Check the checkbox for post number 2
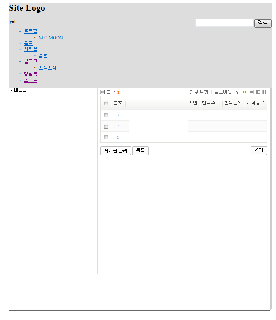 (x=106, y=126)
